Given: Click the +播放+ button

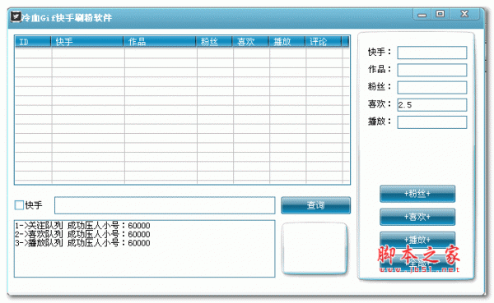Looking at the screenshot, I should (417, 240).
